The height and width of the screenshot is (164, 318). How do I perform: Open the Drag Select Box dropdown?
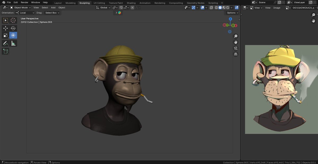pyautogui.click(x=52, y=12)
